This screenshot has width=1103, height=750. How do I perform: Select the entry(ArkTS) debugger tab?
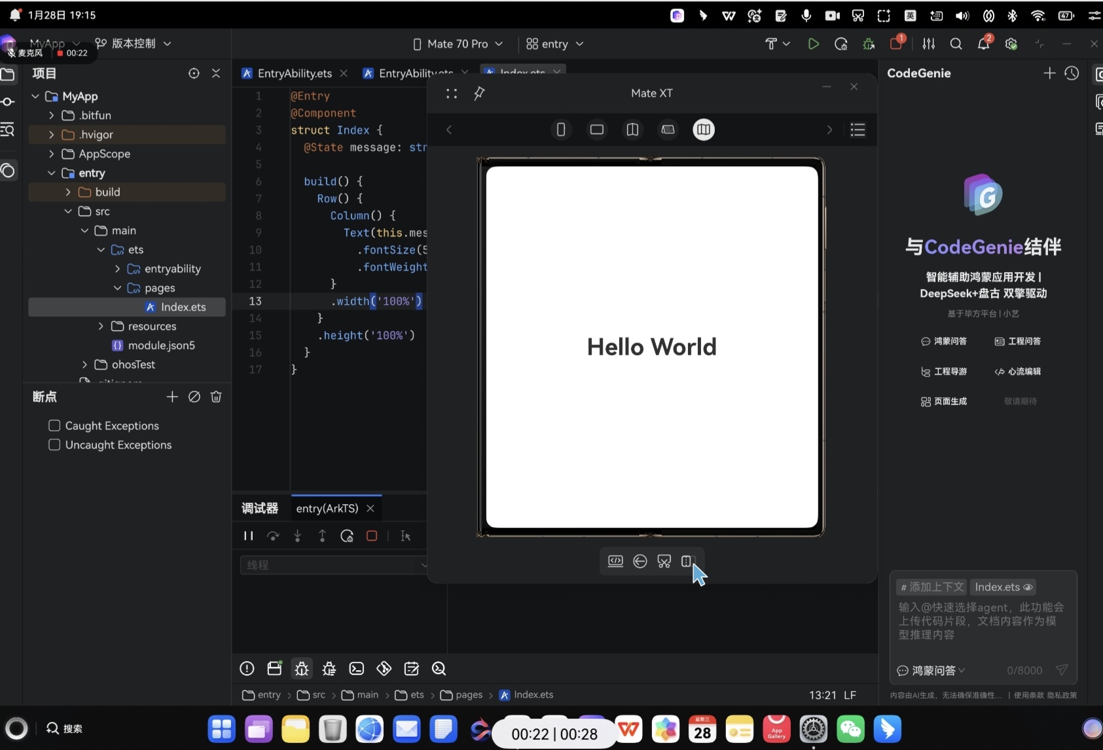click(x=327, y=508)
